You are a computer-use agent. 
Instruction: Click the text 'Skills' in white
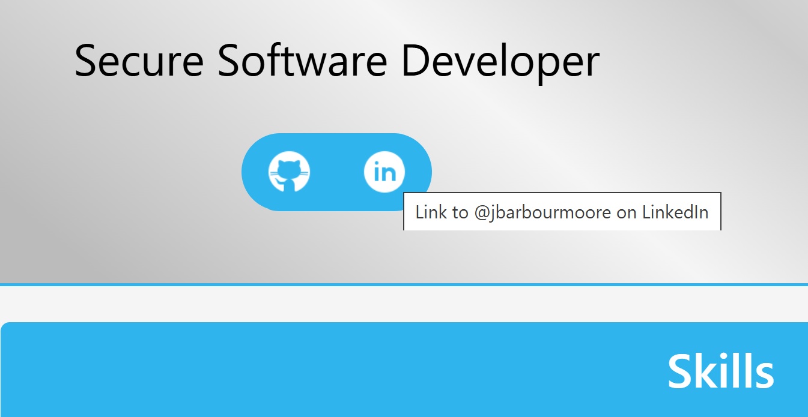(721, 370)
